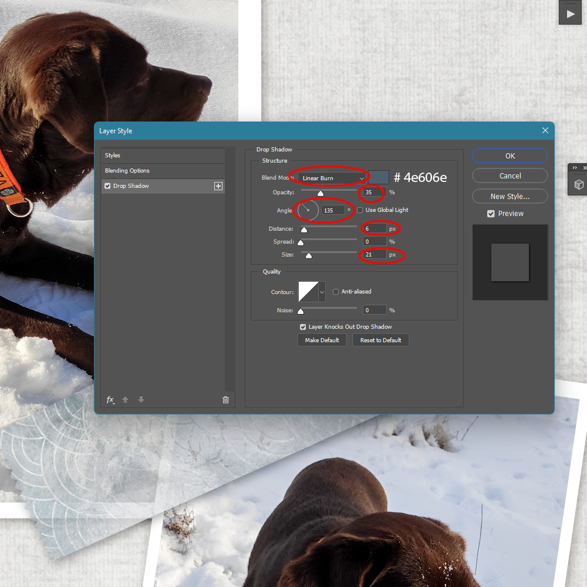Click the Noise slider handle
Screen dimensions: 587x587
coord(300,311)
